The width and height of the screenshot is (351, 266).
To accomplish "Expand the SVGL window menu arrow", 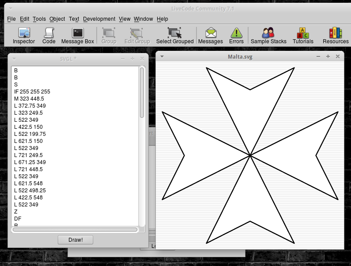I will pos(14,58).
